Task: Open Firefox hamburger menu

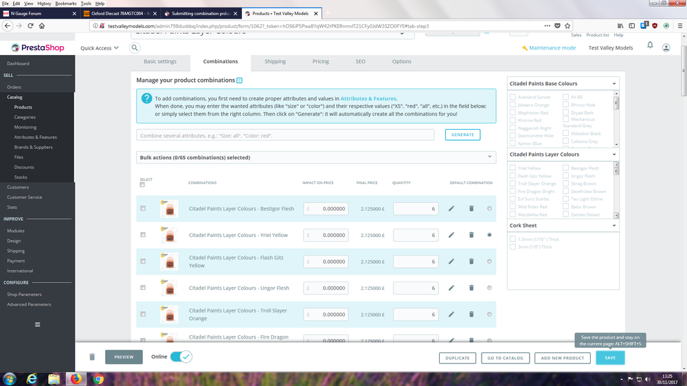Action: [680, 26]
